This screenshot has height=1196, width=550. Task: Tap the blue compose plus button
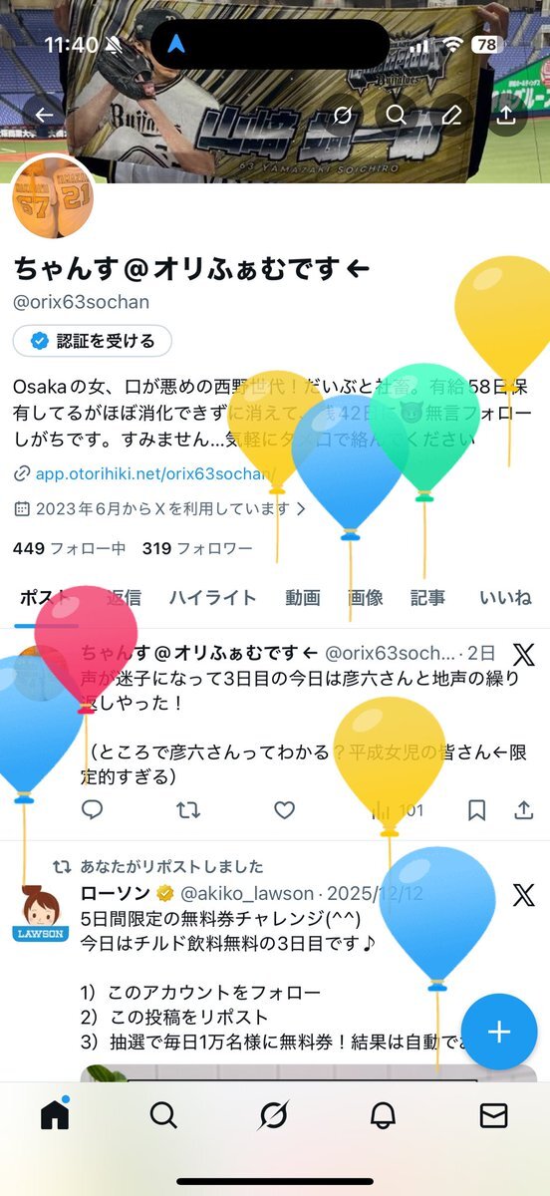coord(499,1032)
